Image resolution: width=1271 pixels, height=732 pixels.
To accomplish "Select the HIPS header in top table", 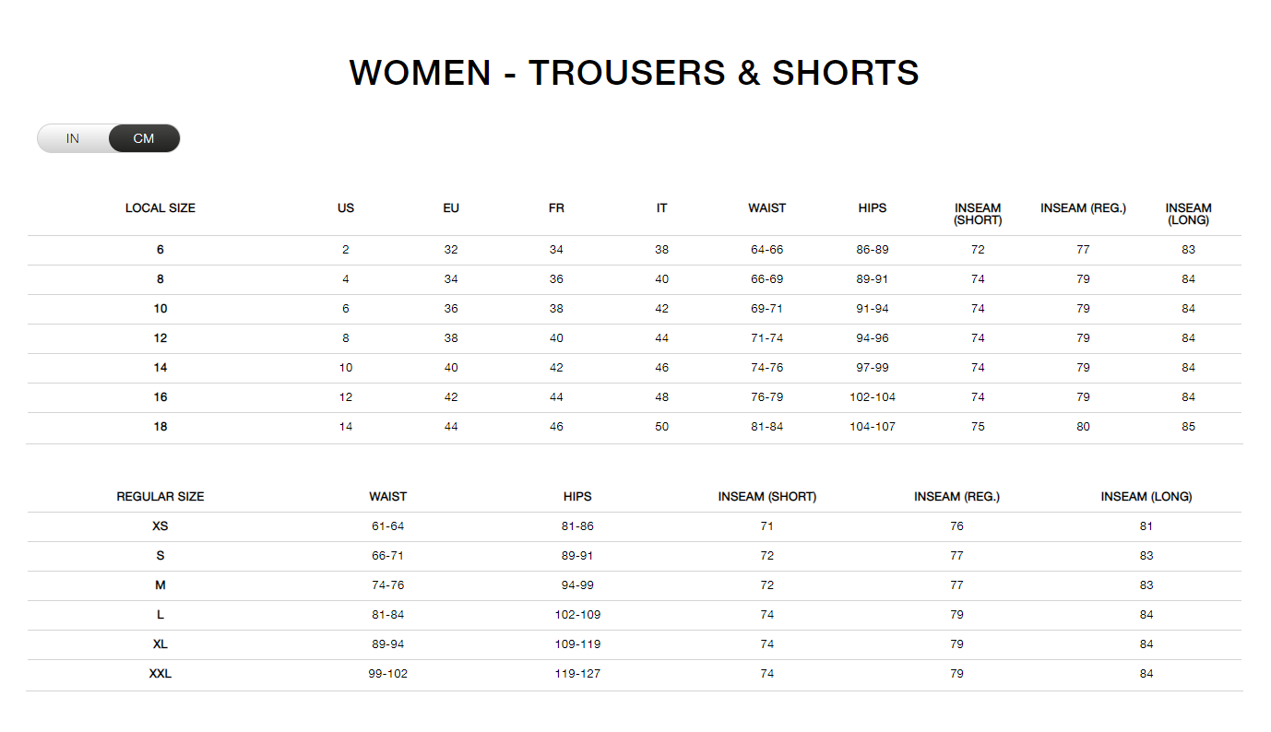I will 872,208.
